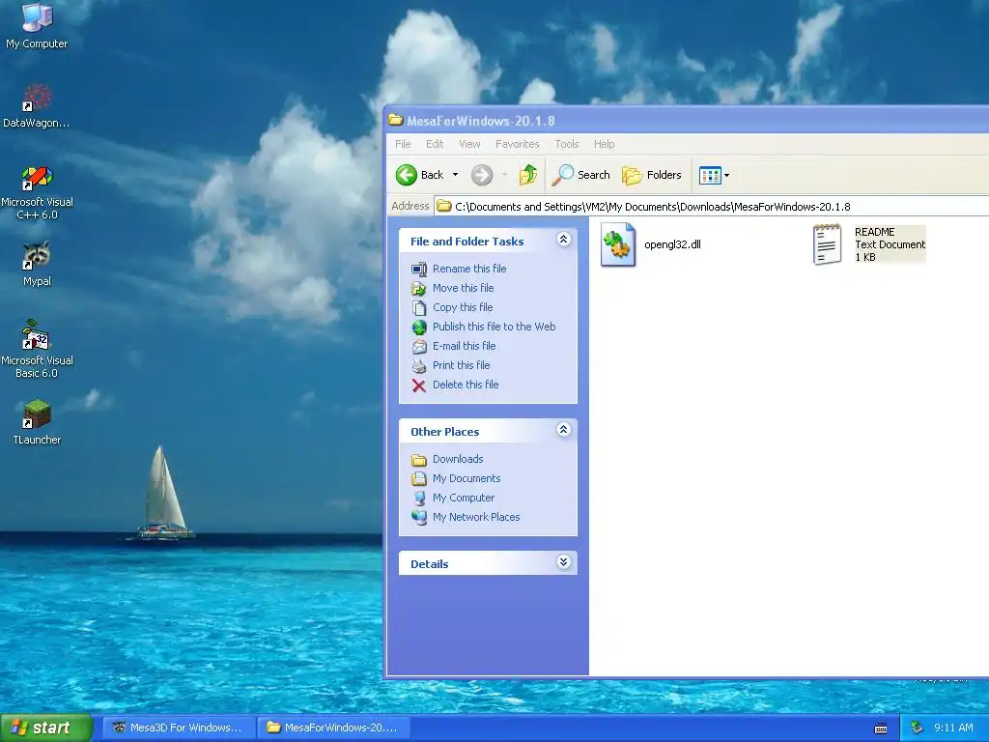The width and height of the screenshot is (989, 742).
Task: Open the Help menu
Action: pyautogui.click(x=604, y=144)
